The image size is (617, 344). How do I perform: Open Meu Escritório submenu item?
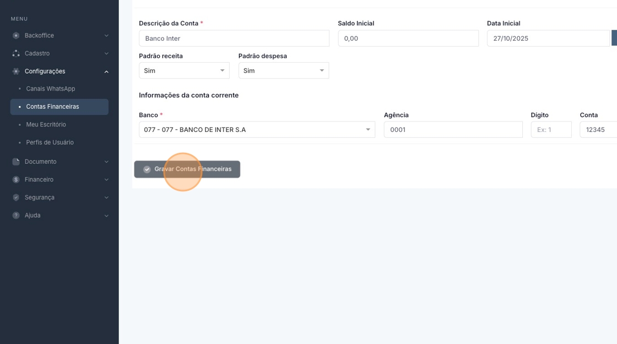click(x=46, y=125)
